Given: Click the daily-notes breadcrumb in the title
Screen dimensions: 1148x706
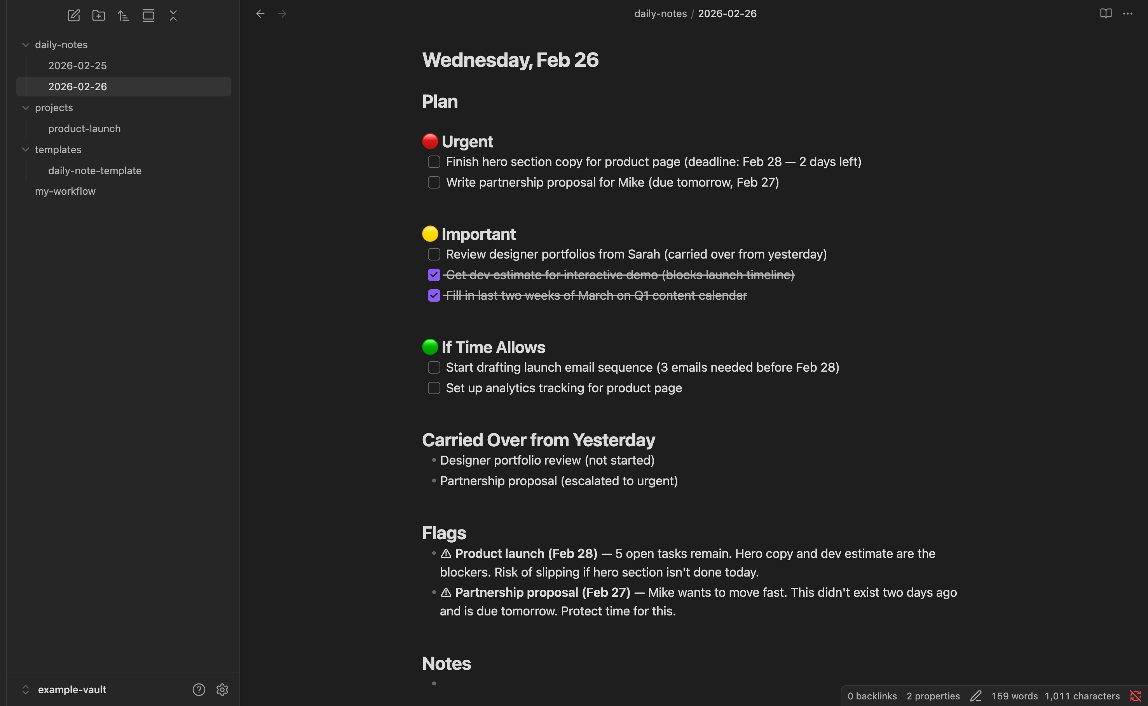Looking at the screenshot, I should pos(660,14).
